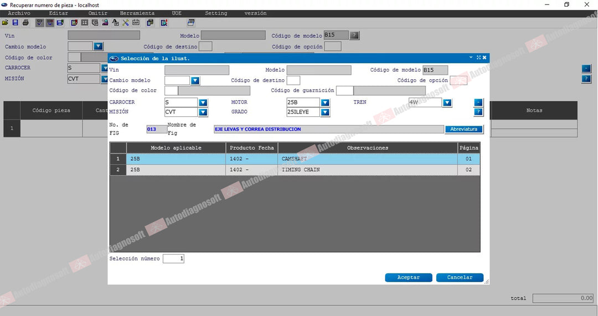Click the total field showing 0.00
The height and width of the screenshot is (316, 598).
563,298
